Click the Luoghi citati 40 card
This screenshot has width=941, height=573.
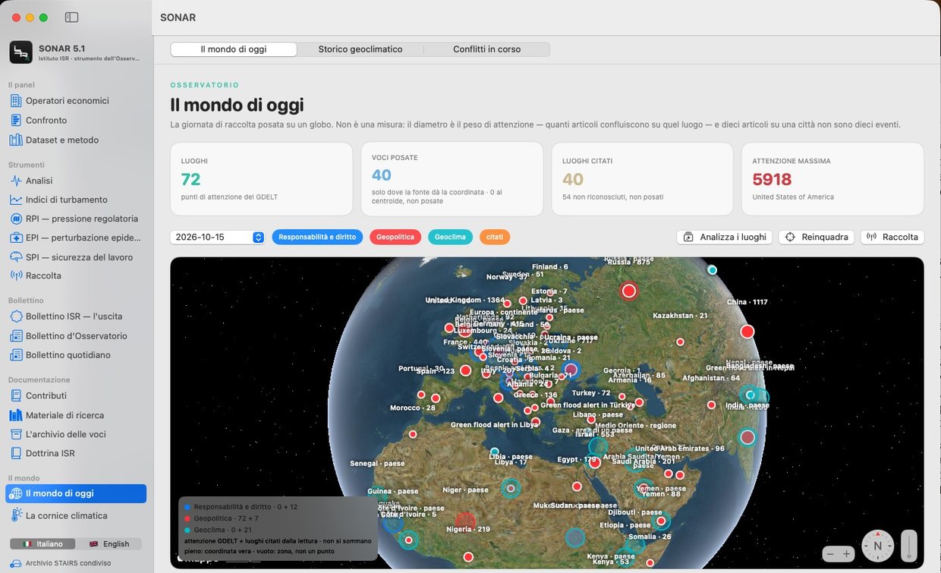tap(643, 179)
